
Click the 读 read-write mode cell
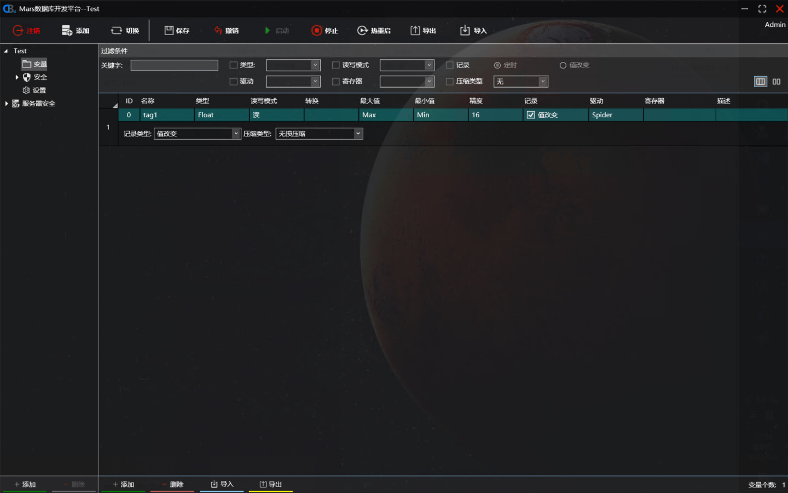click(x=277, y=115)
